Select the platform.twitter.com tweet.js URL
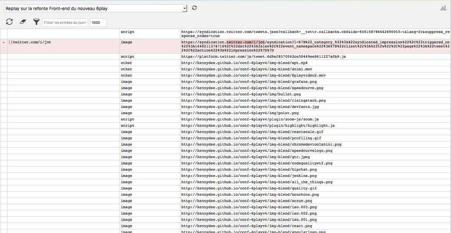Viewport: 451px width, 233px height. click(x=315, y=56)
